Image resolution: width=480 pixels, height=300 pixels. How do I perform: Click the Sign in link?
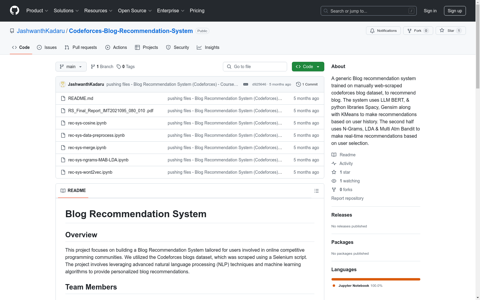point(430,11)
